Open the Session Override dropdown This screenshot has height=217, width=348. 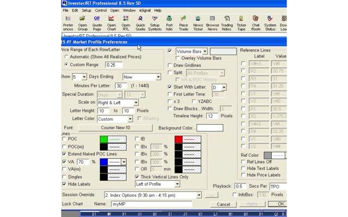coord(200,194)
